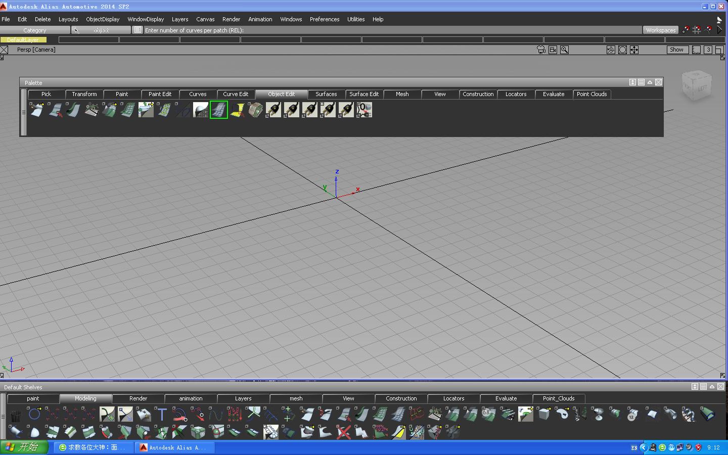Select the green-highlighted surface patch tool in Palette
The width and height of the screenshot is (728, 455).
(219, 110)
